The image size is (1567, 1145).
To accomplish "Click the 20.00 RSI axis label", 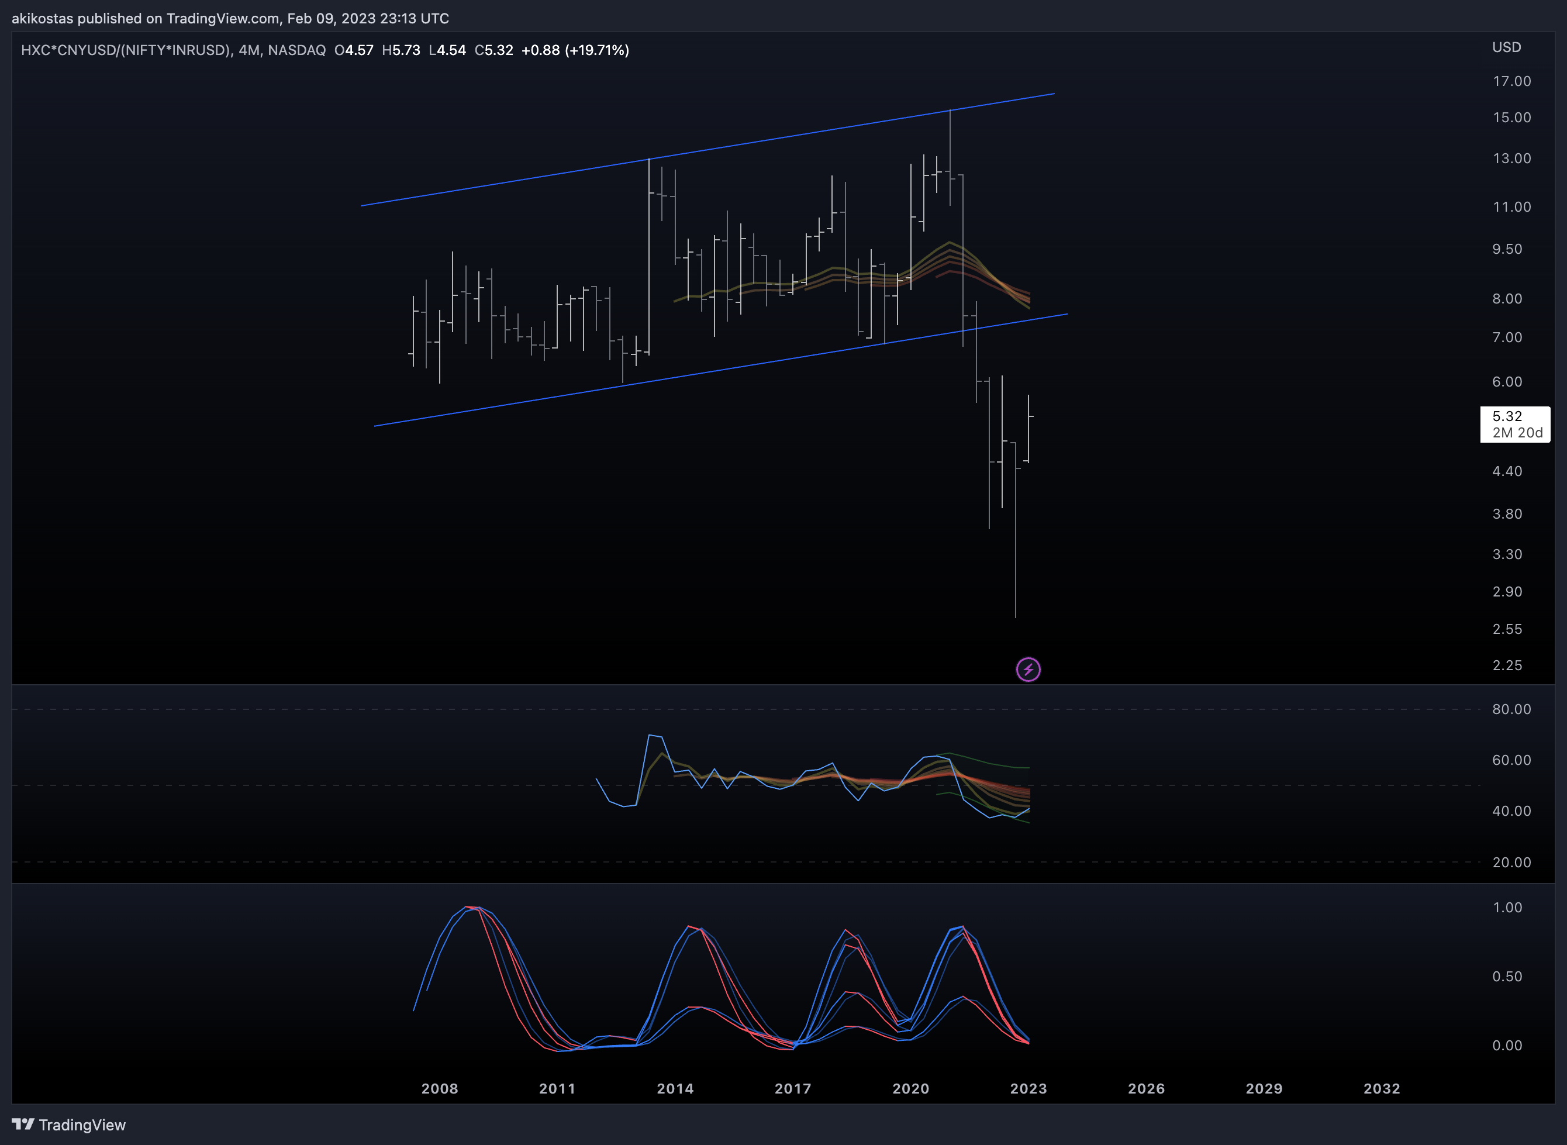I will click(x=1511, y=862).
